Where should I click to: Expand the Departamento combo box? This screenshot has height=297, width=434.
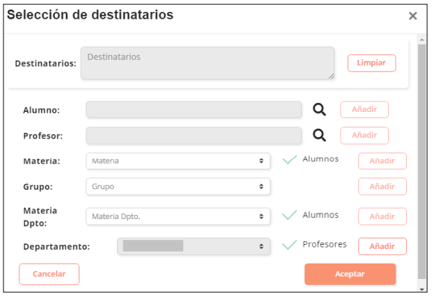pyautogui.click(x=194, y=246)
